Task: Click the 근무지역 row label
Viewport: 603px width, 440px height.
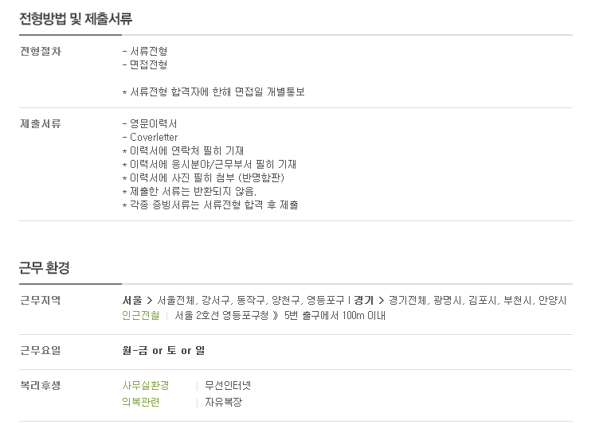Action: click(41, 300)
